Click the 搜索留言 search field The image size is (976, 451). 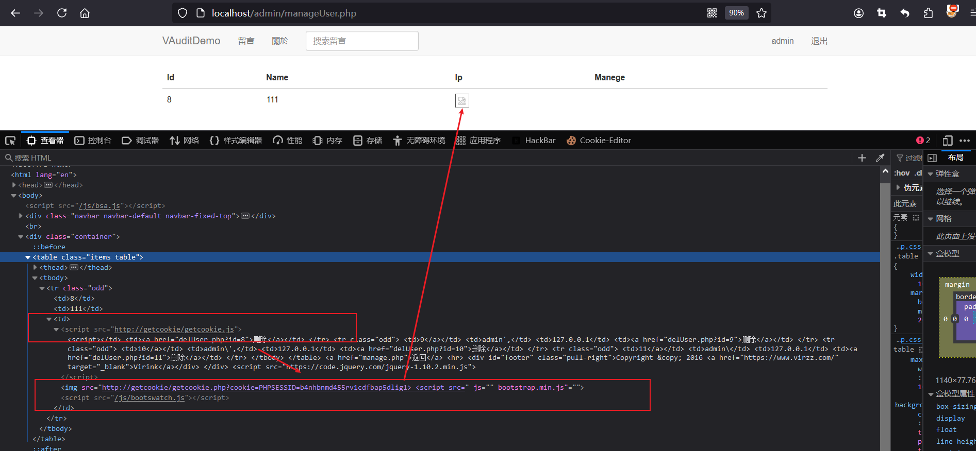point(362,41)
